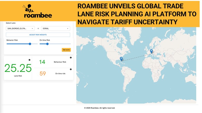Click info icon beside Behaviour Risk value
The image size is (202, 113).
tap(71, 58)
